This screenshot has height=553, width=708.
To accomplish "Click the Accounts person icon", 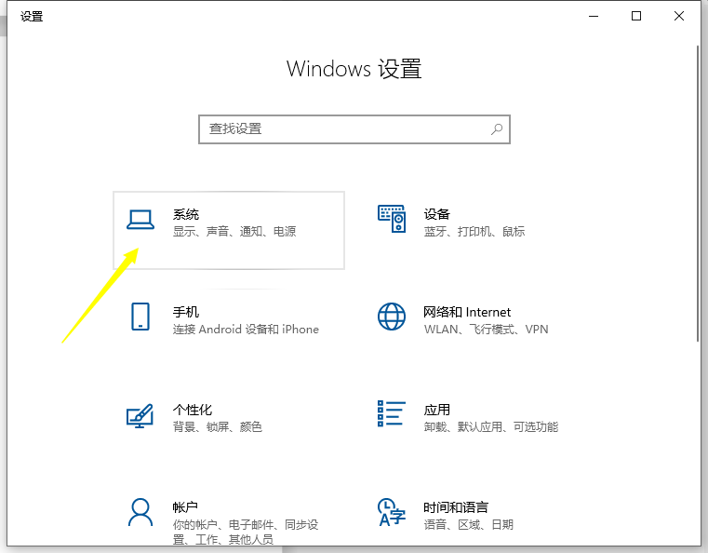I will 140,511.
